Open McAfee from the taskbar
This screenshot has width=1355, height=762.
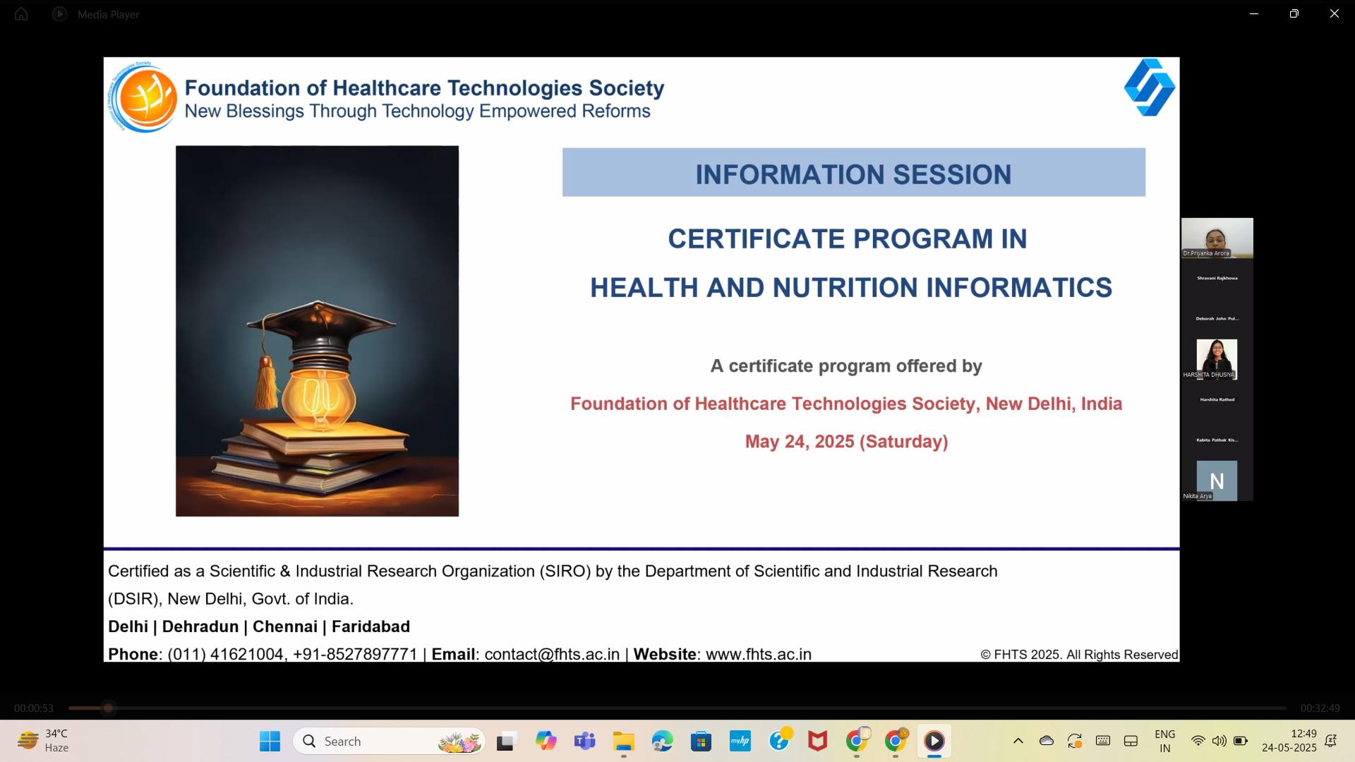tap(818, 741)
